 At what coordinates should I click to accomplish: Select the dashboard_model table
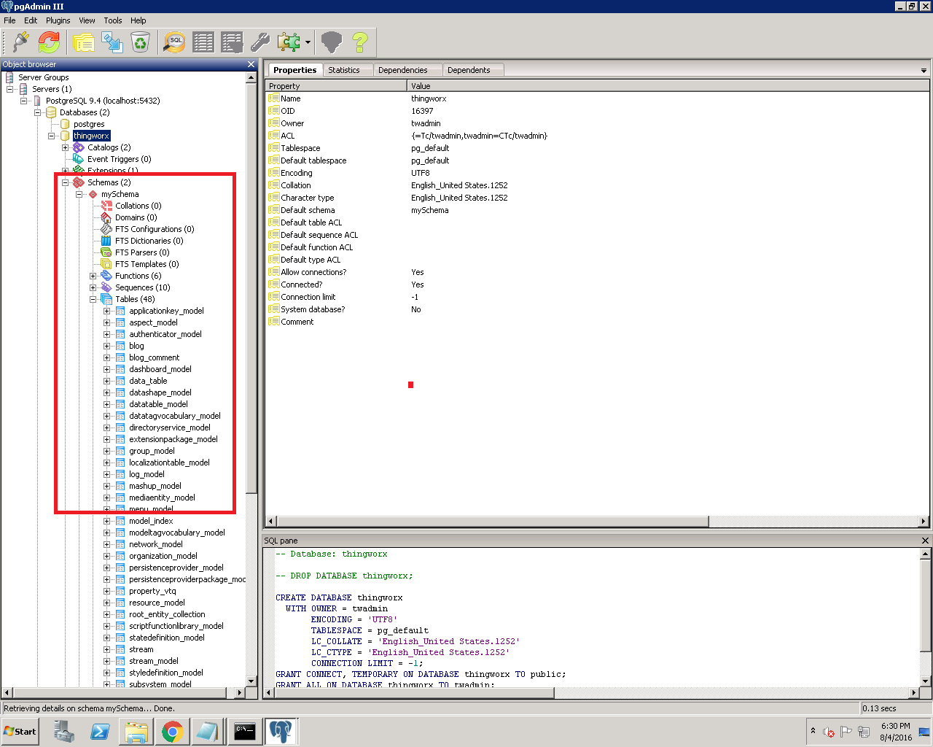160,369
